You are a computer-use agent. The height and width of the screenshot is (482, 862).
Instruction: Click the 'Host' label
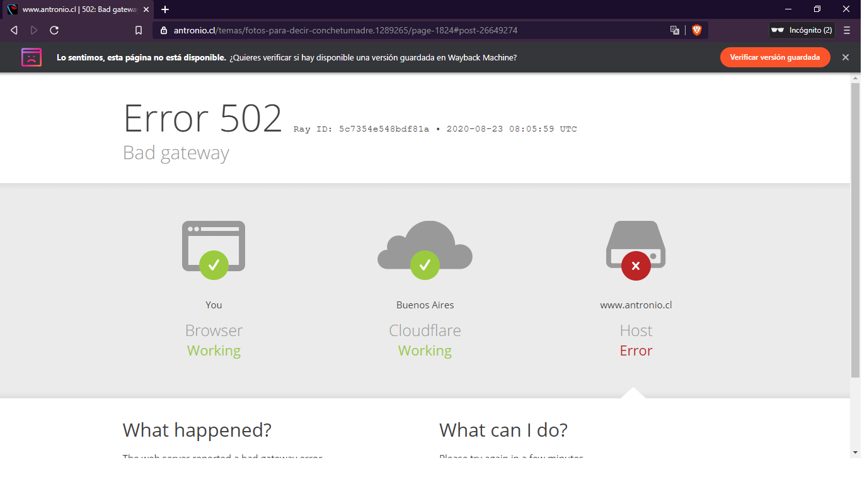[636, 330]
